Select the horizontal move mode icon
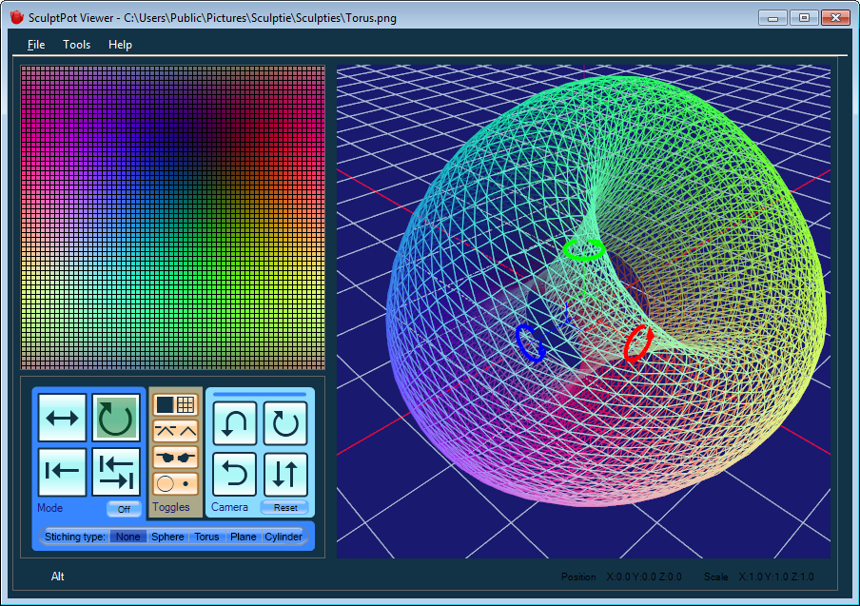 62,418
